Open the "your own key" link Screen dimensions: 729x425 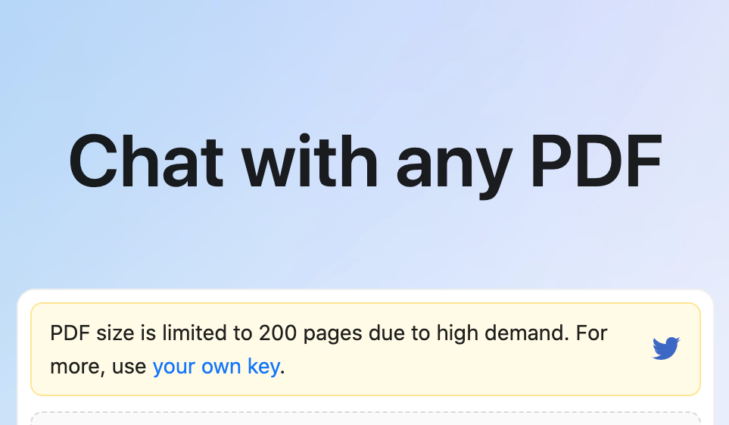(x=216, y=367)
